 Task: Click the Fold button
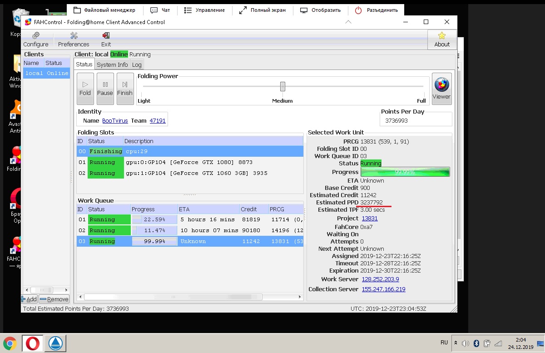pyautogui.click(x=85, y=89)
